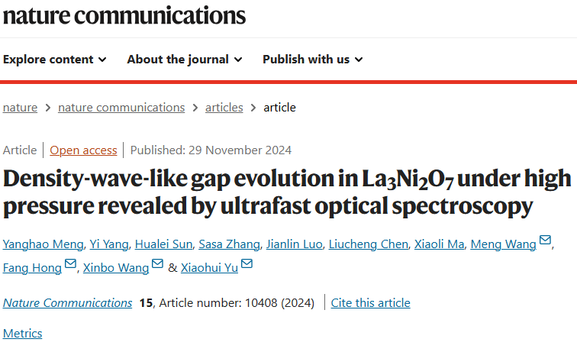Open nature communications breadcrumb link

click(x=121, y=108)
